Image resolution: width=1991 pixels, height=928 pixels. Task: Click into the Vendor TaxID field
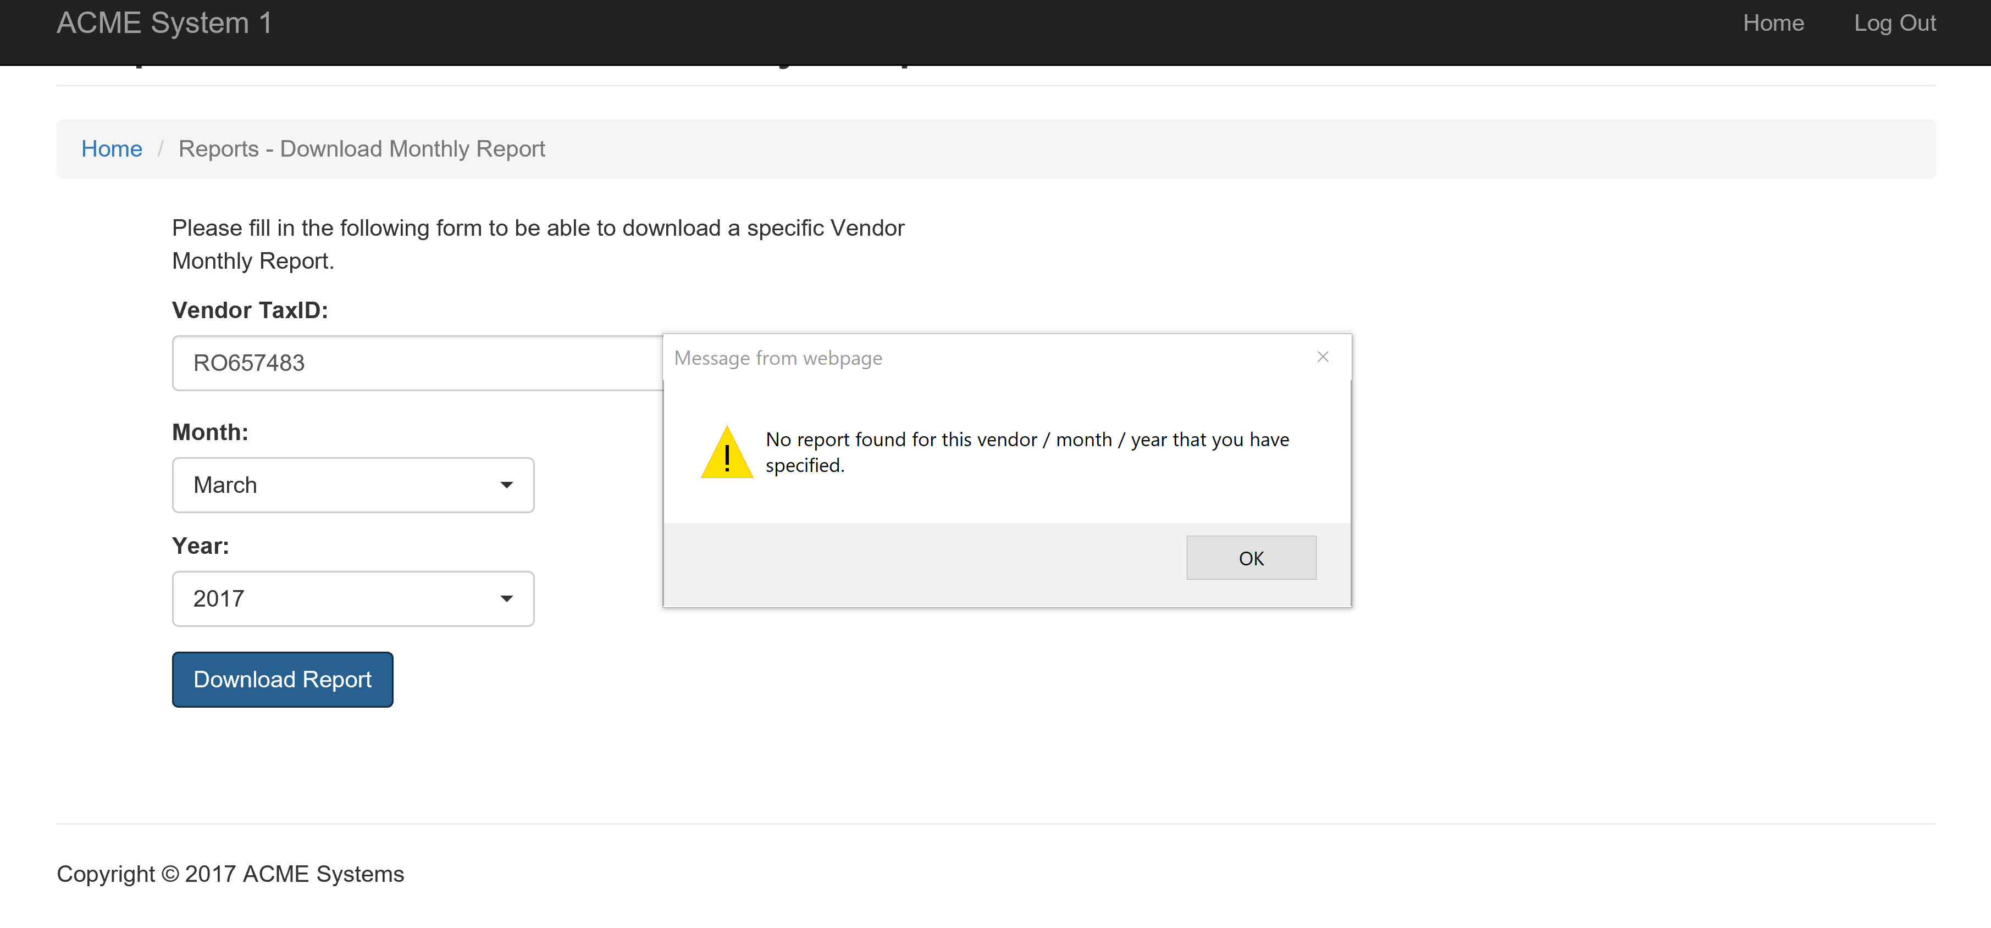[417, 363]
